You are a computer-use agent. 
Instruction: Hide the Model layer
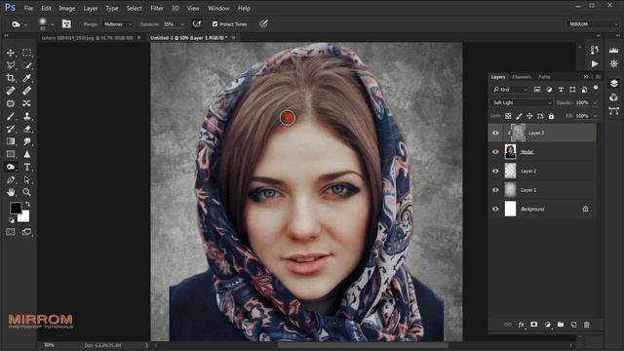click(495, 152)
